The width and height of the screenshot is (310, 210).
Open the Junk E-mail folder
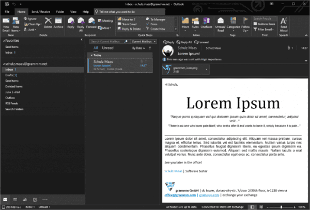pos(12,92)
